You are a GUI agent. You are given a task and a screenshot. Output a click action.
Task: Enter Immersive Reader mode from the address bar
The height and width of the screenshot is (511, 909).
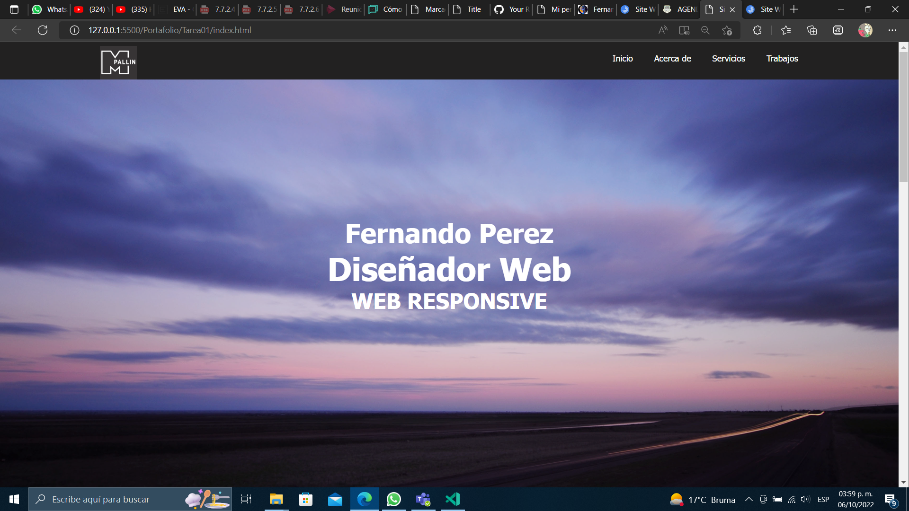point(684,30)
